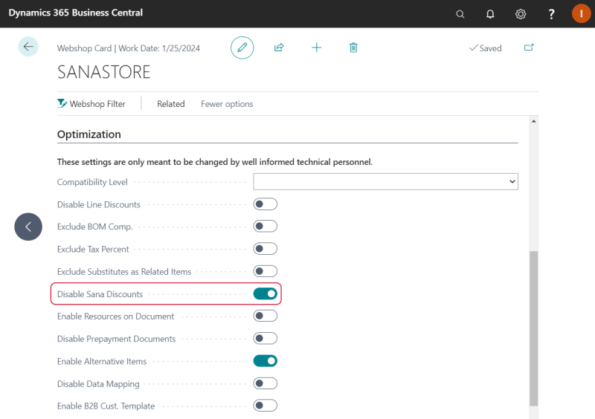The width and height of the screenshot is (595, 419).
Task: Go back with the arrow button
Action: click(28, 47)
